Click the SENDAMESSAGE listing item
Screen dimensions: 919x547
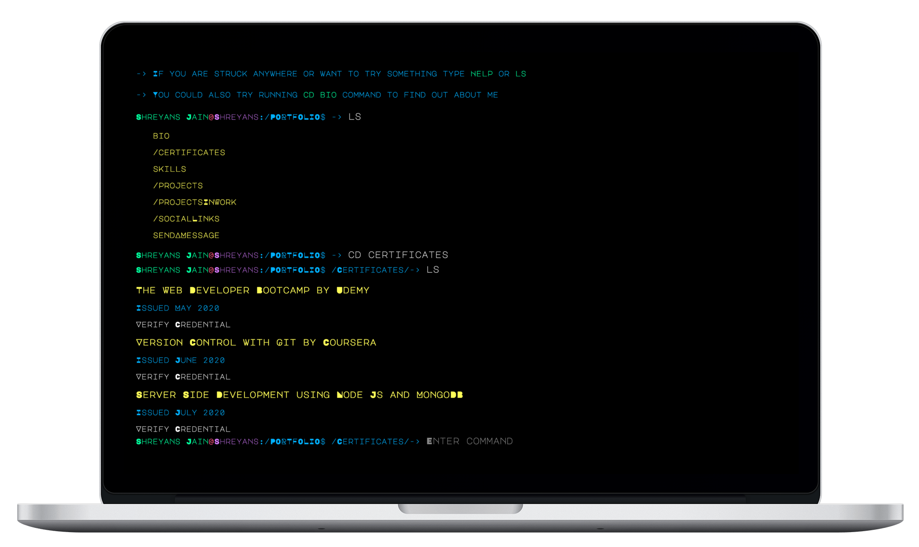click(186, 236)
